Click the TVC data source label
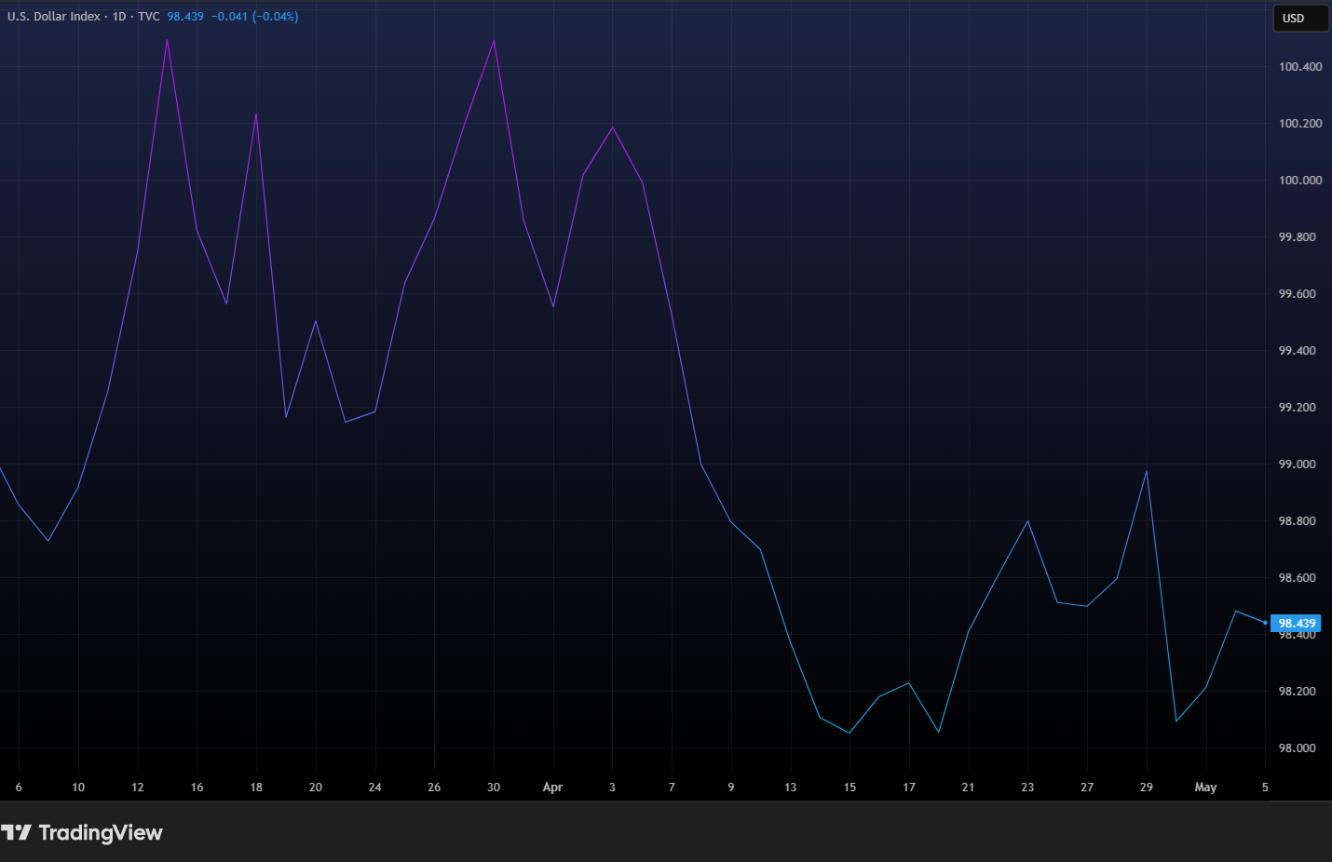This screenshot has width=1332, height=862. [x=149, y=17]
